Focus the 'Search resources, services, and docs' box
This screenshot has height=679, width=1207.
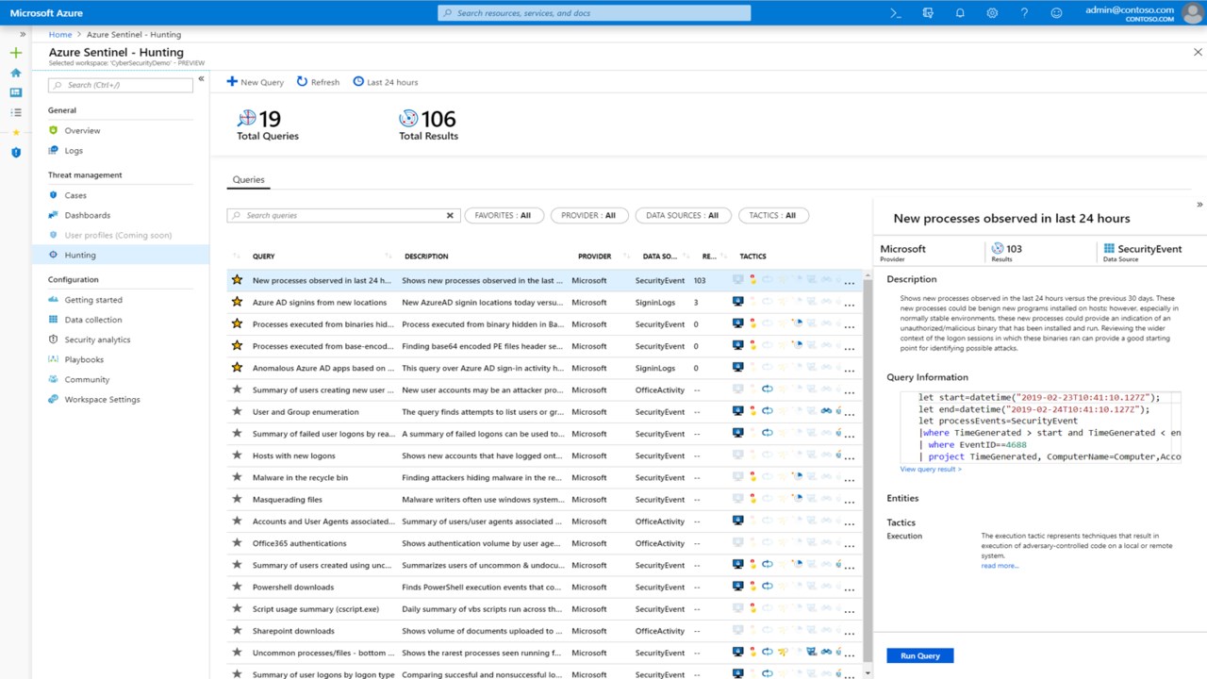click(x=595, y=13)
